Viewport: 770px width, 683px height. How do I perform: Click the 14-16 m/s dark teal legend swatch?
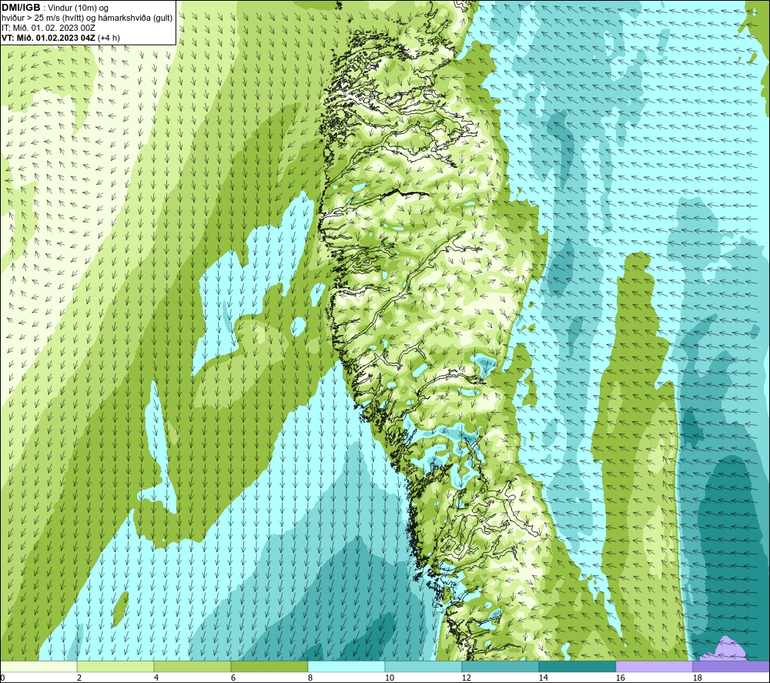577,666
